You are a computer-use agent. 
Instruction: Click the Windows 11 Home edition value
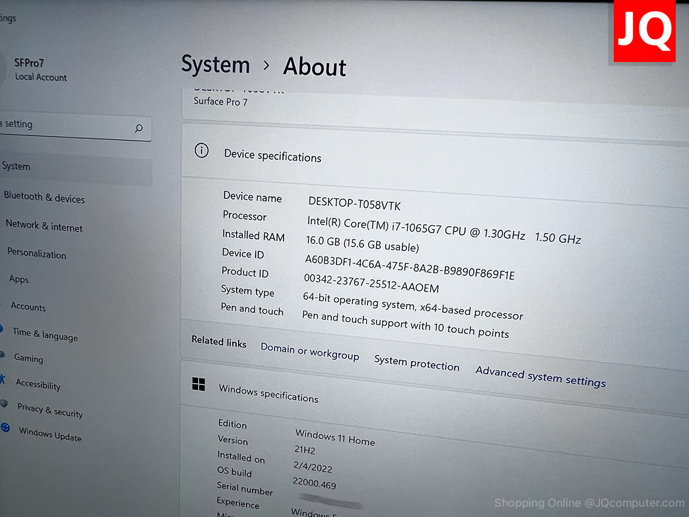[x=335, y=437]
